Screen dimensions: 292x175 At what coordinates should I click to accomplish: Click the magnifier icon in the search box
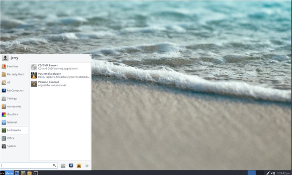(x=54, y=166)
